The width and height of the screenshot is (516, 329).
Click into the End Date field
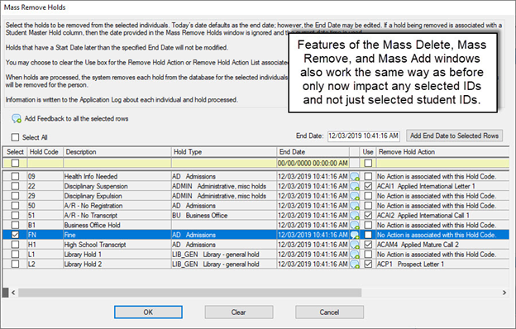363,136
